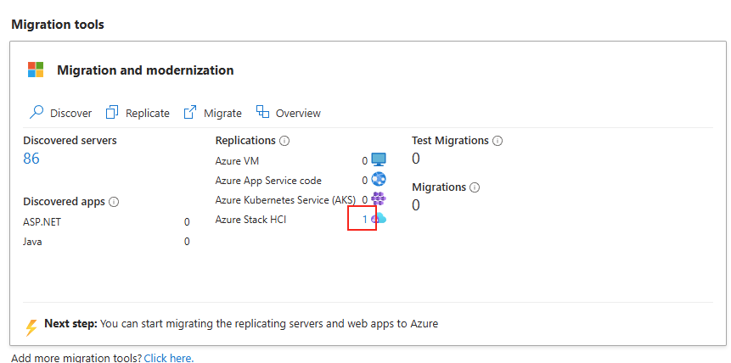
Task: Open Azure Stack HCI replication count 1
Action: tap(365, 219)
